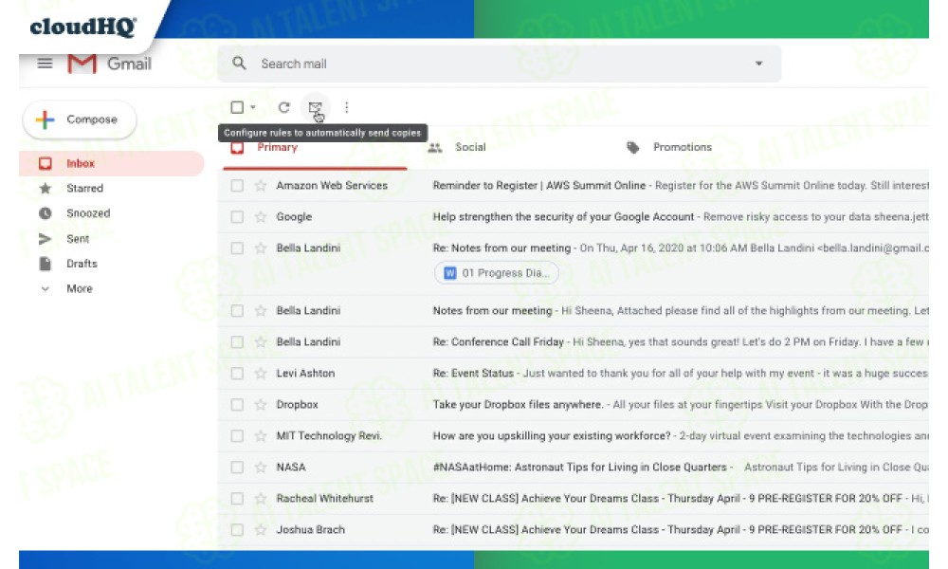Click the Promotions tag icon
The height and width of the screenshot is (569, 948).
[x=633, y=148]
